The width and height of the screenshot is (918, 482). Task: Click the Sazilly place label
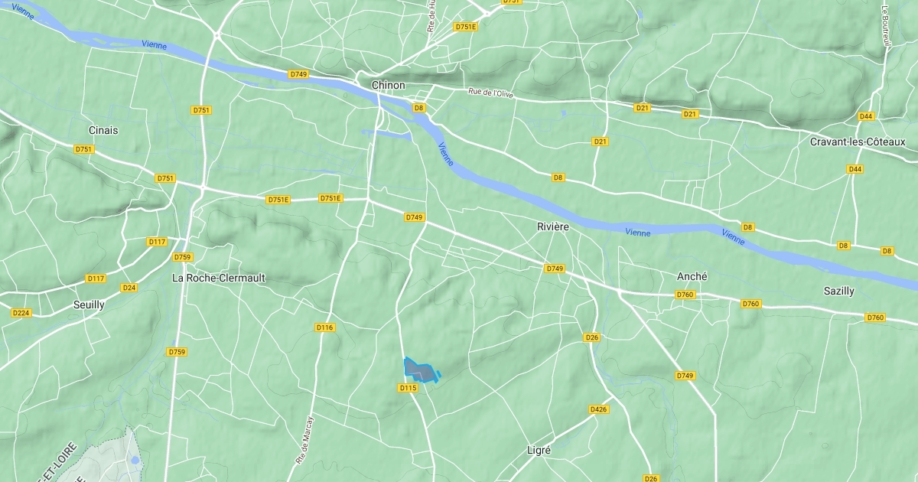pos(839,291)
